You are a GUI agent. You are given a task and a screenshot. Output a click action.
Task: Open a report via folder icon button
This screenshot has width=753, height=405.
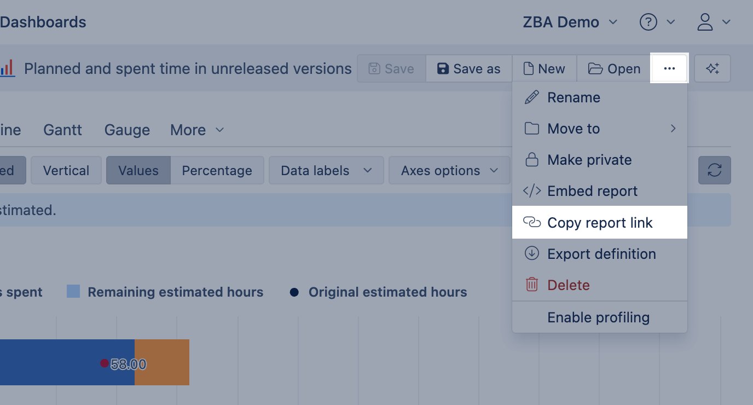[613, 68]
